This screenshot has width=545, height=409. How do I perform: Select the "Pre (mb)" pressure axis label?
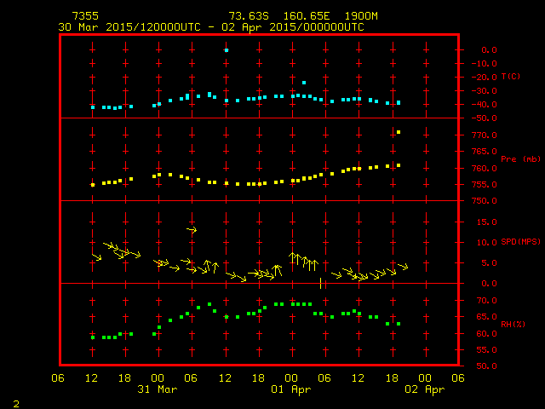[x=520, y=159]
